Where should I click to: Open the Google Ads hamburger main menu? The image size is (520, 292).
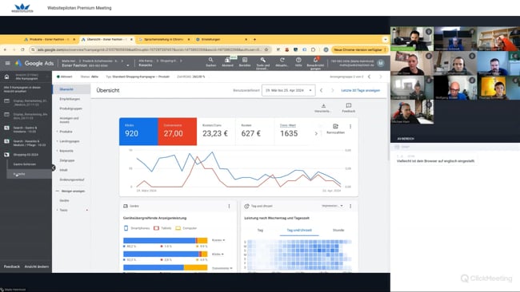(x=8, y=63)
